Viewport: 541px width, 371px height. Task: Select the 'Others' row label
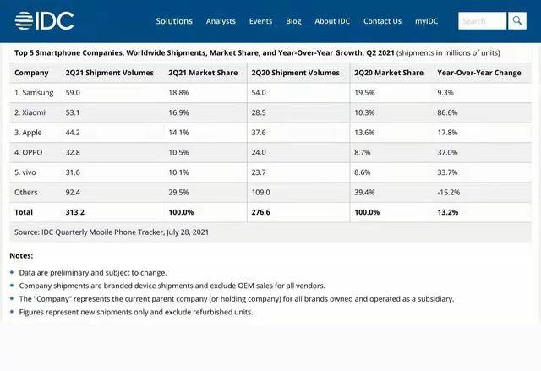26,192
